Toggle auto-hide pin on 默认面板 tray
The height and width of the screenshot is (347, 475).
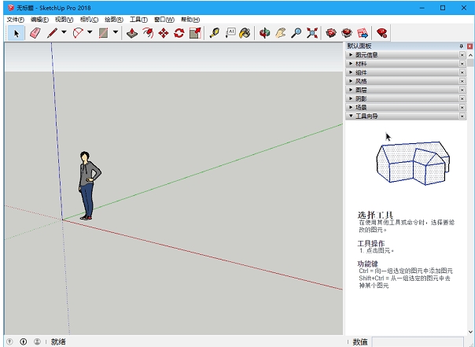pyautogui.click(x=461, y=46)
